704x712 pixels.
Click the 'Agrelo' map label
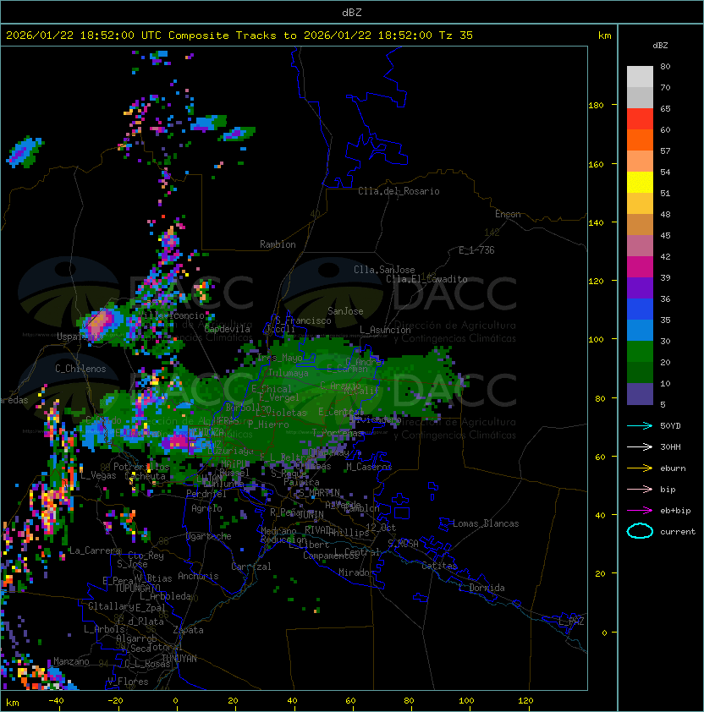206,508
